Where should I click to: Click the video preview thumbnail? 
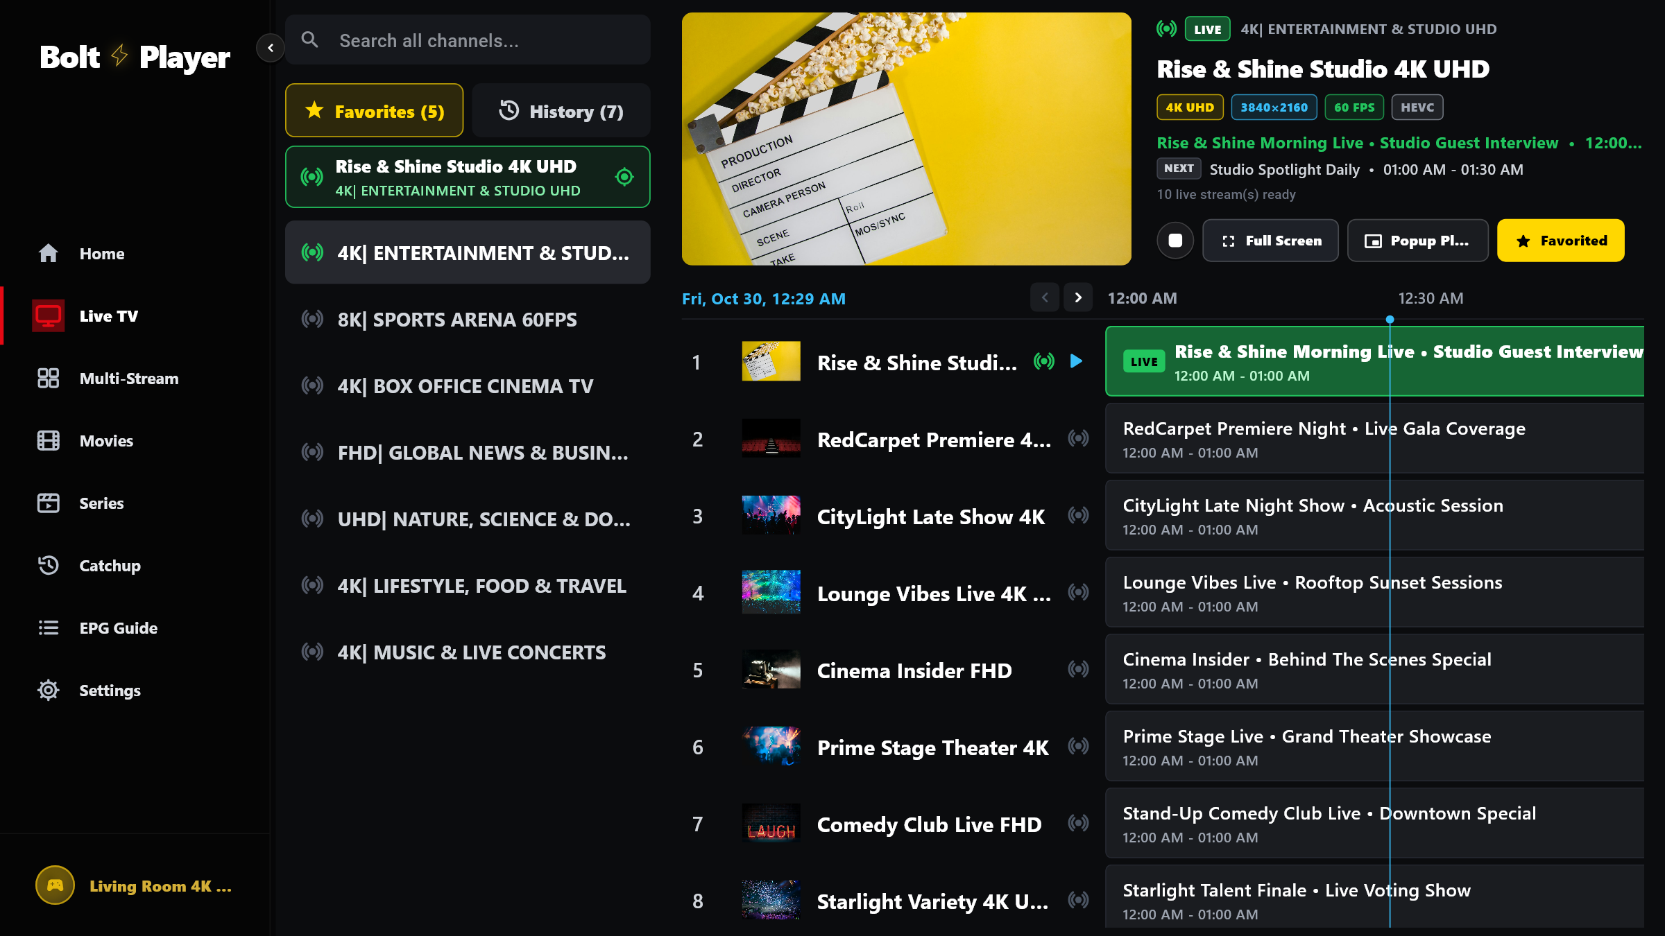pos(906,139)
